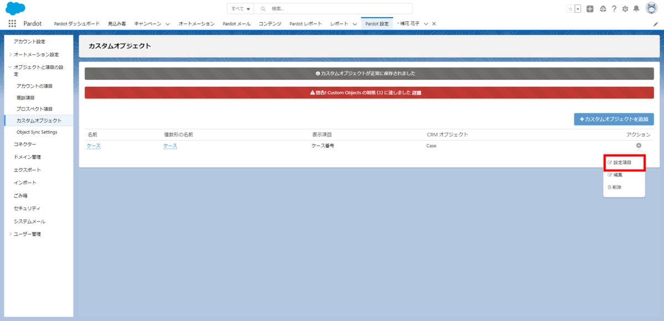Click the gray success message banner
Screen dimensions: 664x321
point(369,73)
